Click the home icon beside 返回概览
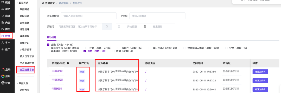281x93 pixels. (x=43, y=3)
